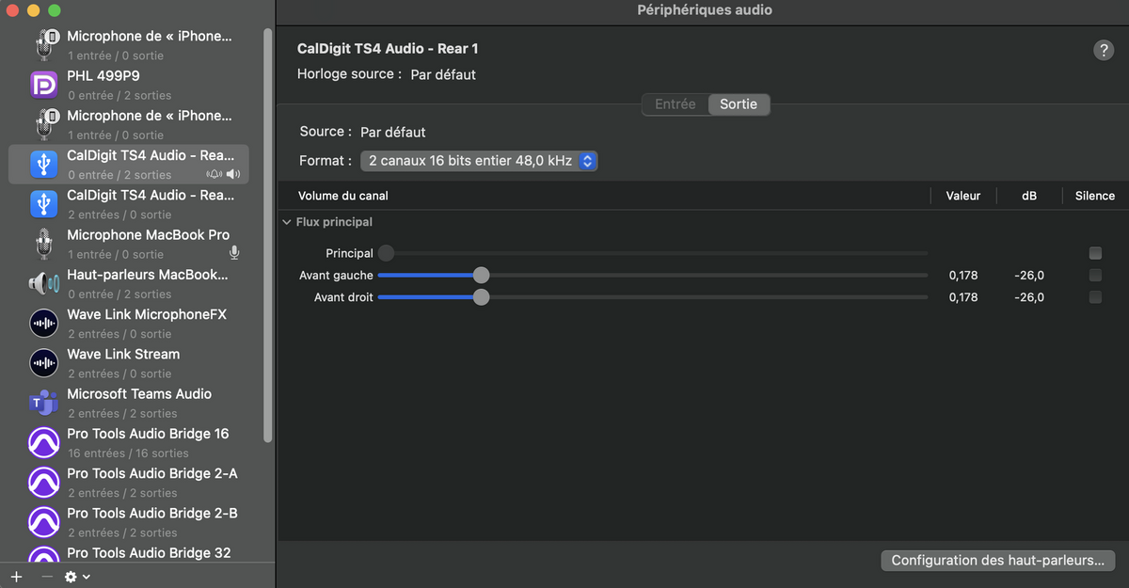
Task: Open the gear actions menu in sidebar
Action: (x=77, y=577)
